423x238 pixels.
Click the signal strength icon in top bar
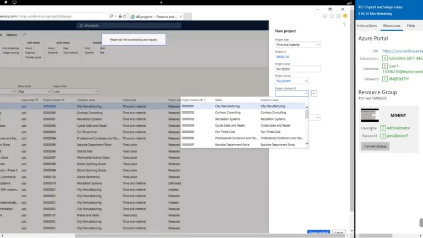[349, 3]
